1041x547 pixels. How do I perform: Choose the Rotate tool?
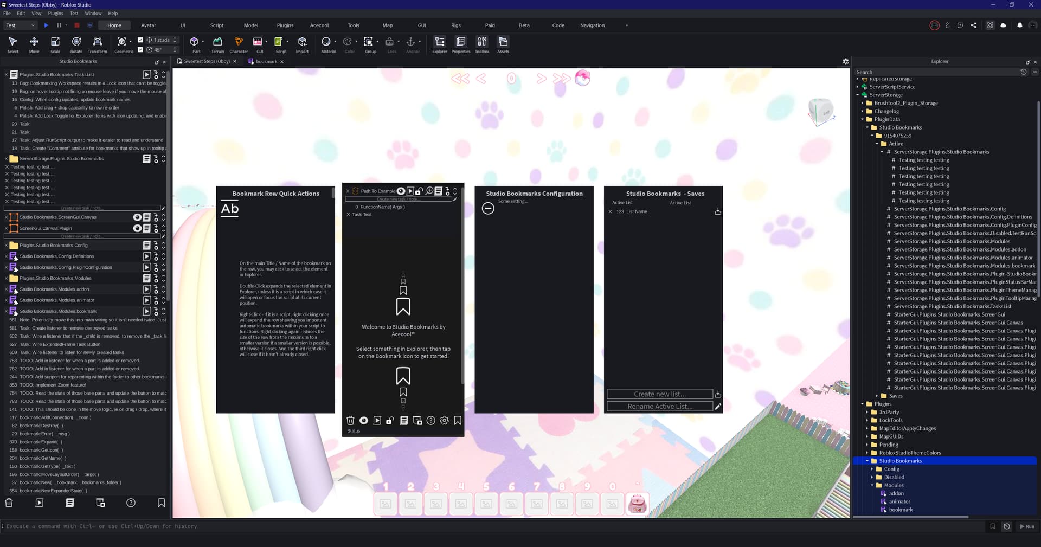pos(76,44)
